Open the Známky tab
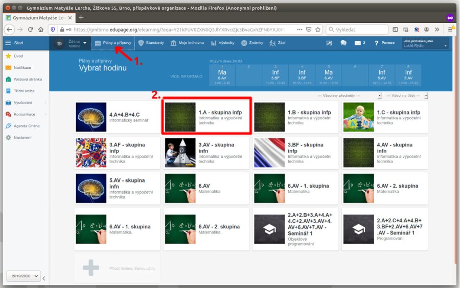The height and width of the screenshot is (288, 460). pyautogui.click(x=252, y=43)
